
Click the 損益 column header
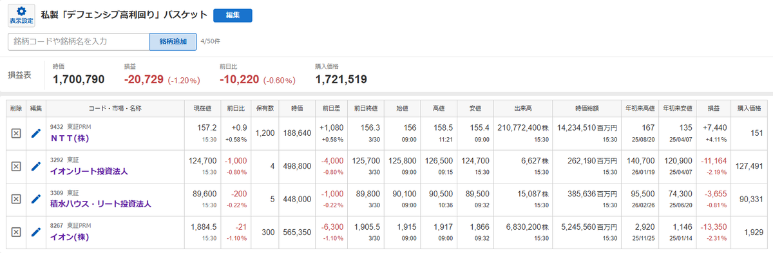point(714,108)
